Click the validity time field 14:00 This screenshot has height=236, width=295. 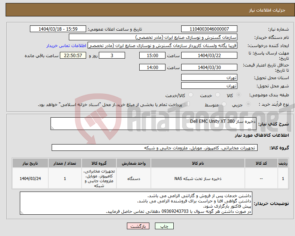pyautogui.click(x=152, y=67)
